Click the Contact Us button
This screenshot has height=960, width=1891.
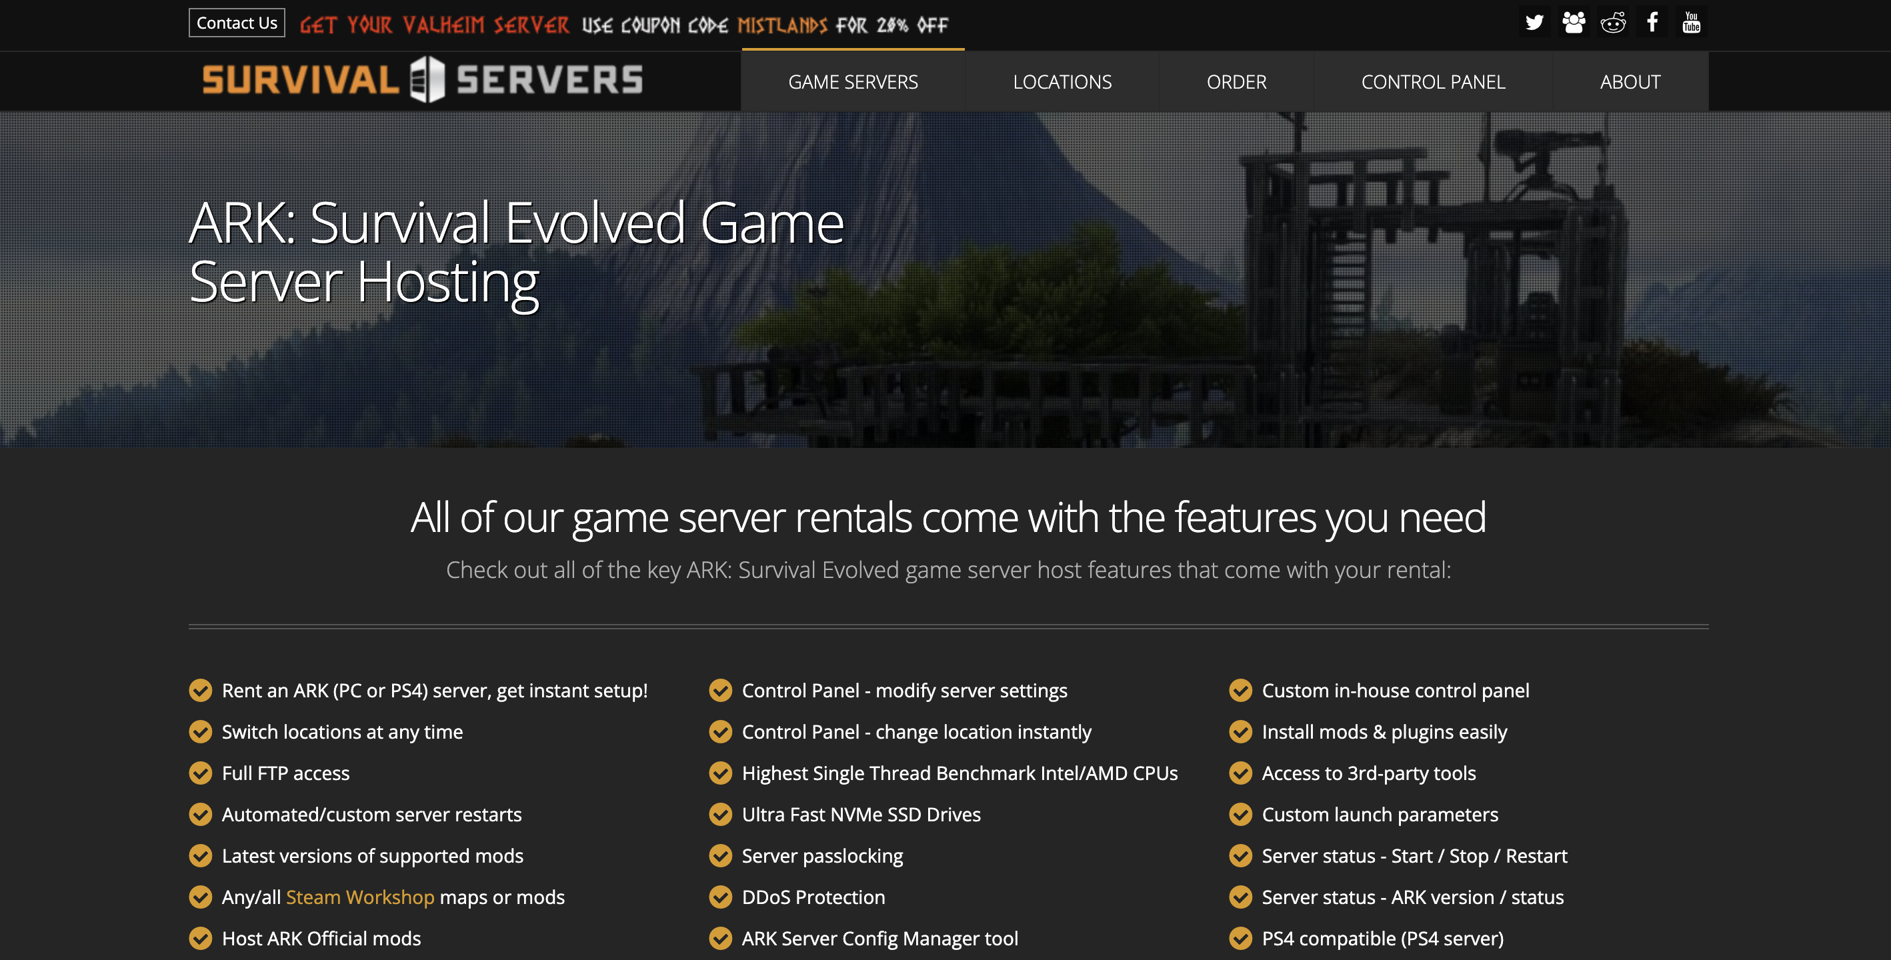(x=234, y=23)
